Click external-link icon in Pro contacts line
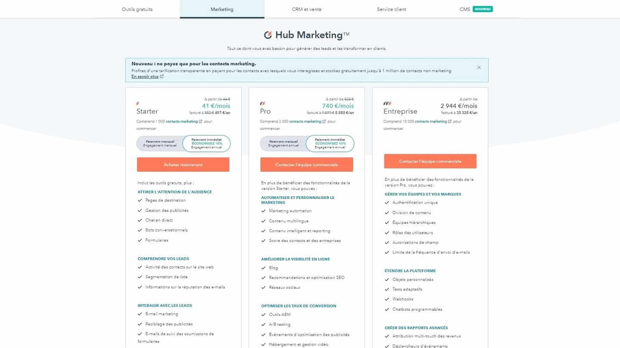 pyautogui.click(x=324, y=122)
